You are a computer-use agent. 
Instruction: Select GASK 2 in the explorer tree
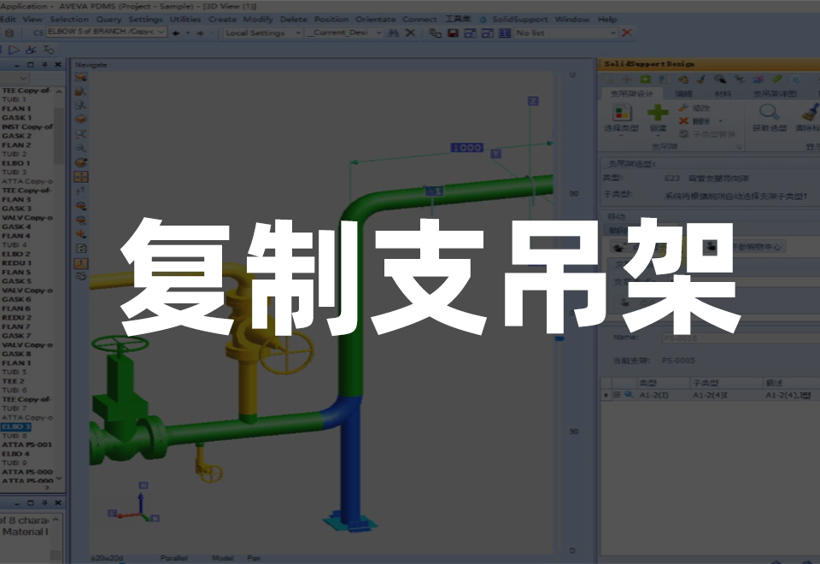[16, 136]
